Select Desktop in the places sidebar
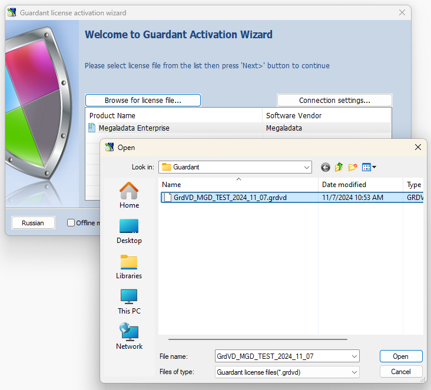Image resolution: width=431 pixels, height=390 pixels. (x=129, y=231)
